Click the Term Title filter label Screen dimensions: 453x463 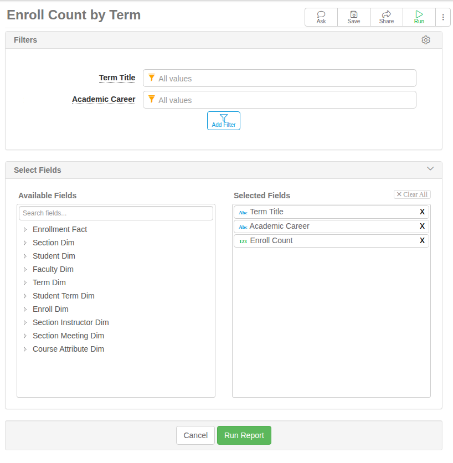click(x=117, y=78)
